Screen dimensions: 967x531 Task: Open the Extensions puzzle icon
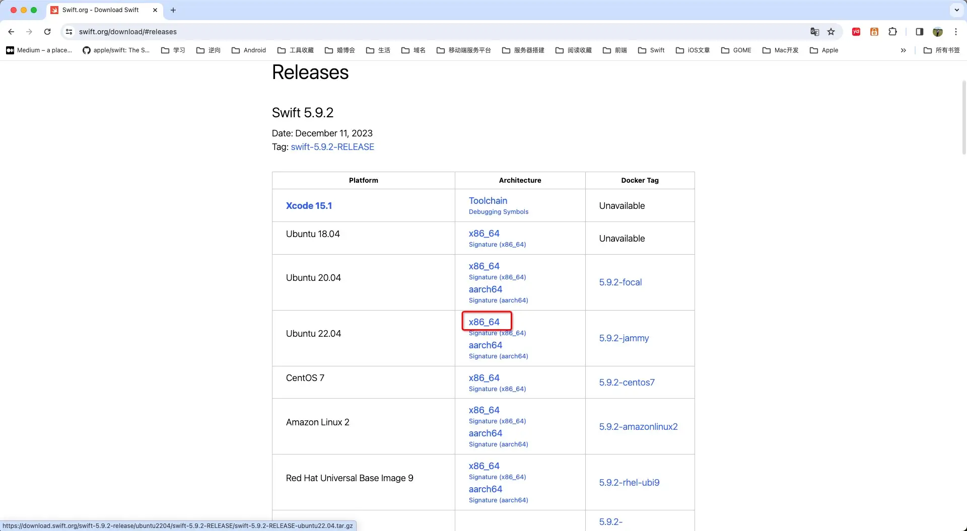[892, 32]
